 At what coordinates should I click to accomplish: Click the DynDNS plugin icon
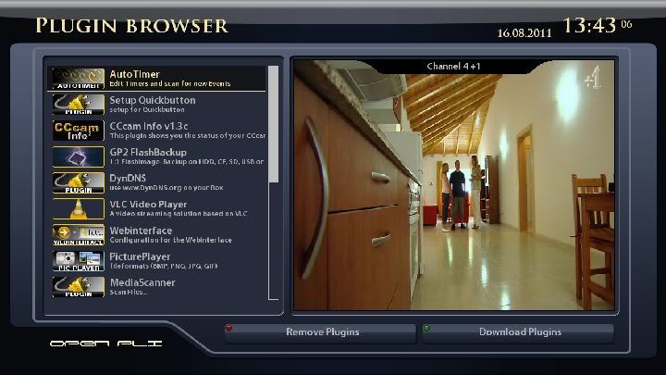tap(78, 182)
